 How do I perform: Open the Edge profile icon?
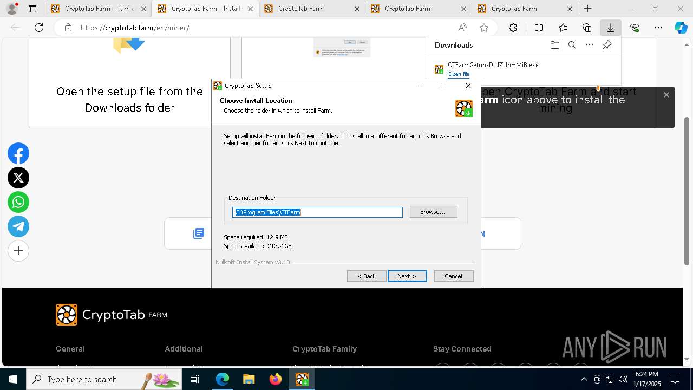[12, 9]
